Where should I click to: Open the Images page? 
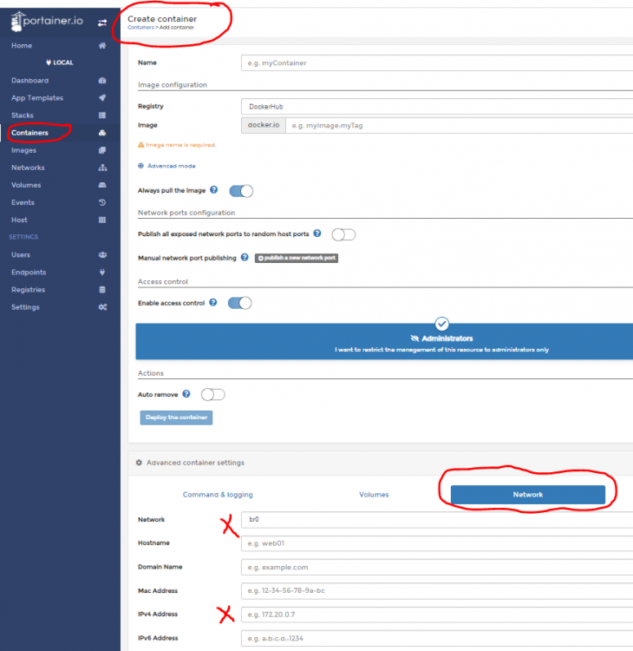click(23, 150)
